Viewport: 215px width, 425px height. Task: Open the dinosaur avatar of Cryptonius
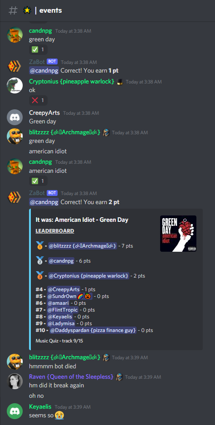[x=15, y=86]
